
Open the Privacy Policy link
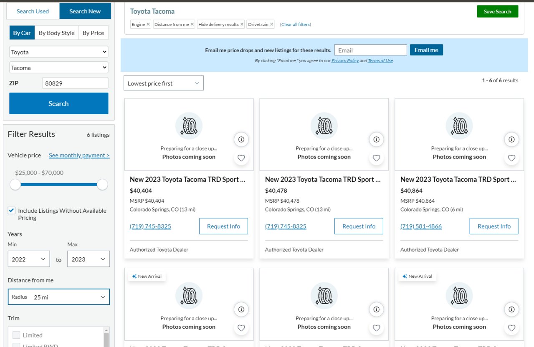click(x=345, y=60)
